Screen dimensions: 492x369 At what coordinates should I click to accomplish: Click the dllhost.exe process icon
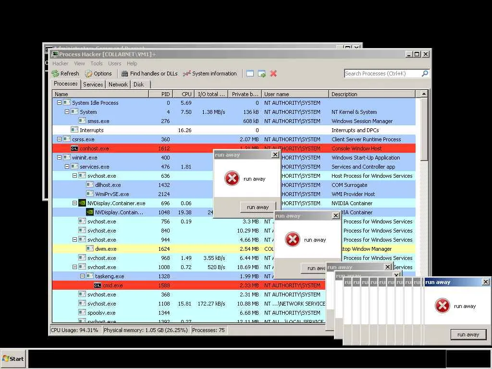tap(90, 185)
